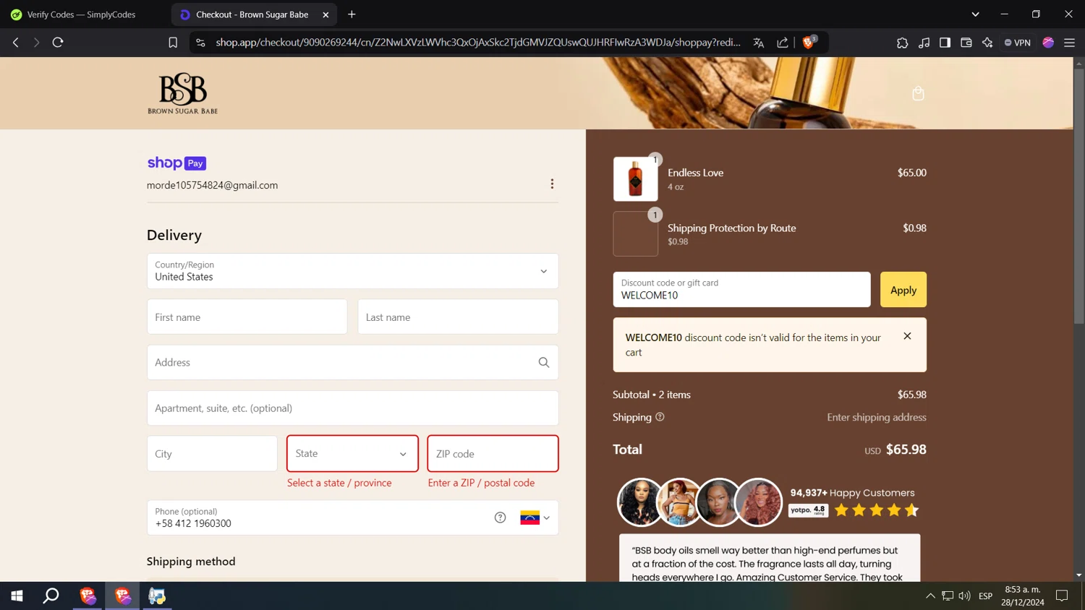Click the address search magnifier icon
The height and width of the screenshot is (610, 1085).
pos(544,362)
